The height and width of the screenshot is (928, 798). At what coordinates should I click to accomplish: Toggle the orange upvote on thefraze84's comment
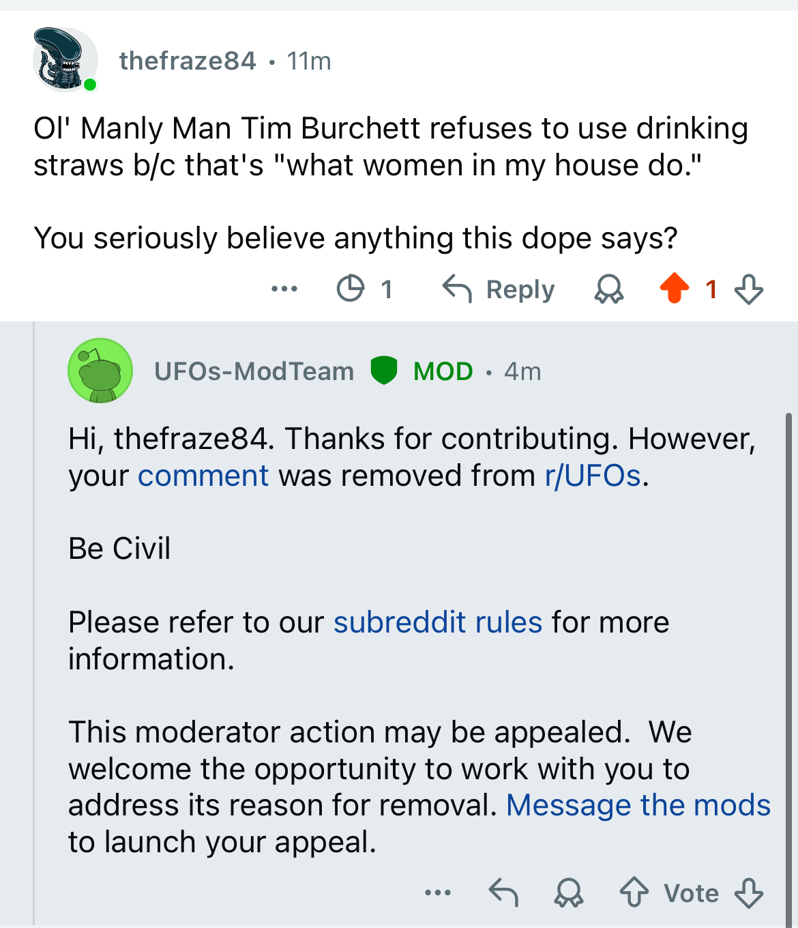point(675,288)
